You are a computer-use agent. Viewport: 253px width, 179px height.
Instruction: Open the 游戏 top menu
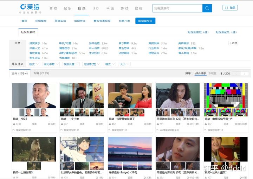click(124, 8)
